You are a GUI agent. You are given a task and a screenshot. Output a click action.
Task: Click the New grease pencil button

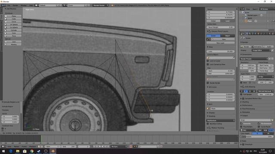click(223, 39)
